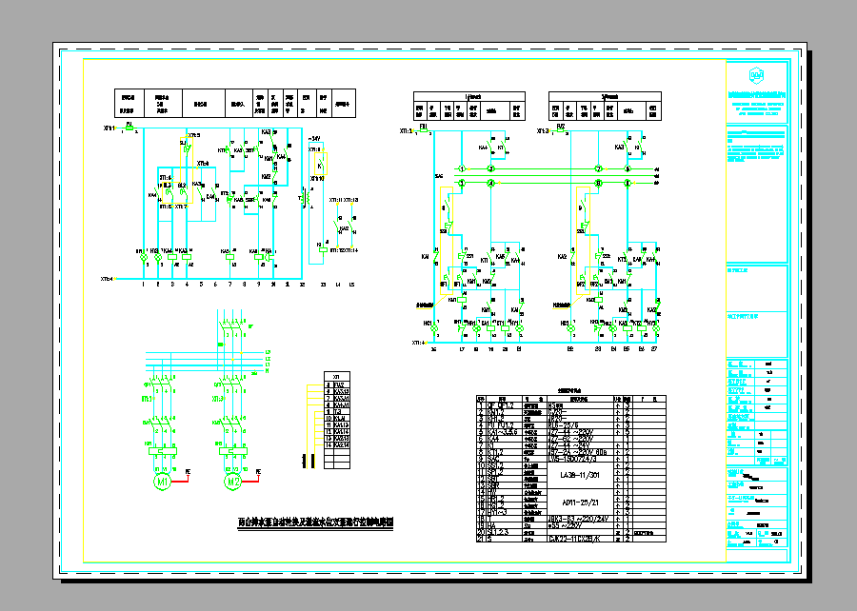Click the LA39-11/301 cell in parts table

[580, 475]
